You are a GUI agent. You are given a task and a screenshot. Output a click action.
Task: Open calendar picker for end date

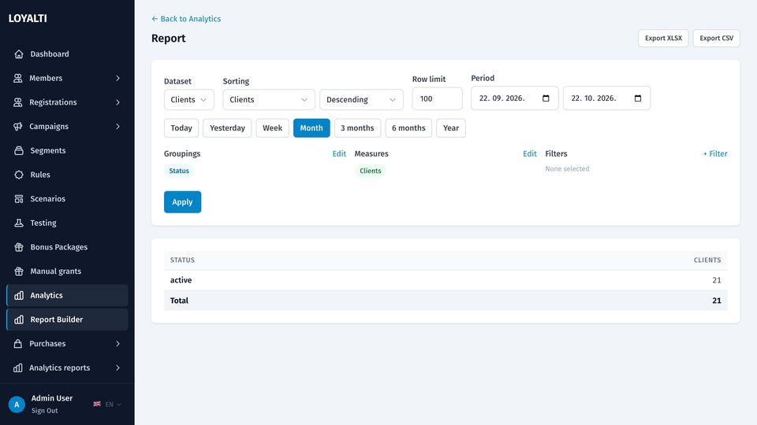[x=638, y=98]
